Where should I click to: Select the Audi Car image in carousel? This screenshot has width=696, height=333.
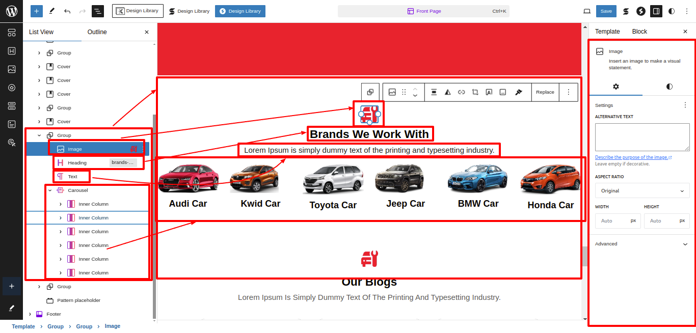189,178
